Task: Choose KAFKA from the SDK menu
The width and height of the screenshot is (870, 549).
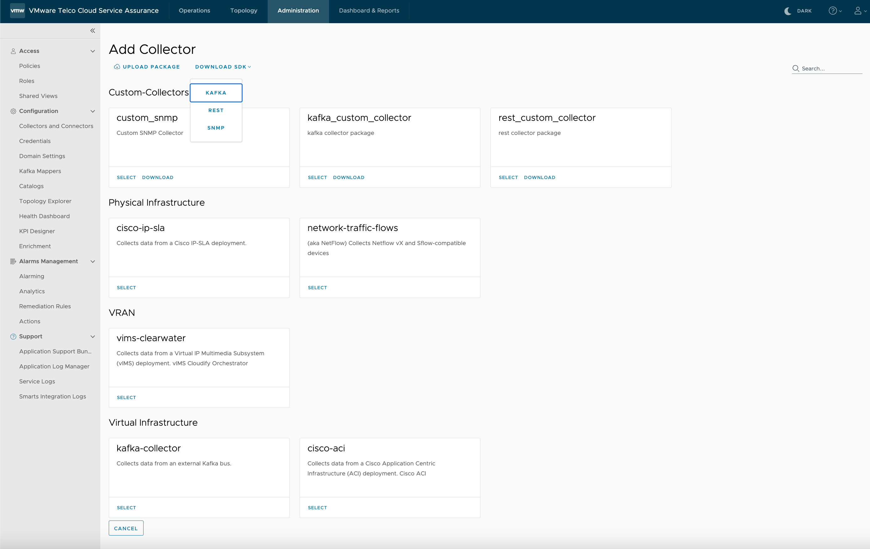Action: 216,93
